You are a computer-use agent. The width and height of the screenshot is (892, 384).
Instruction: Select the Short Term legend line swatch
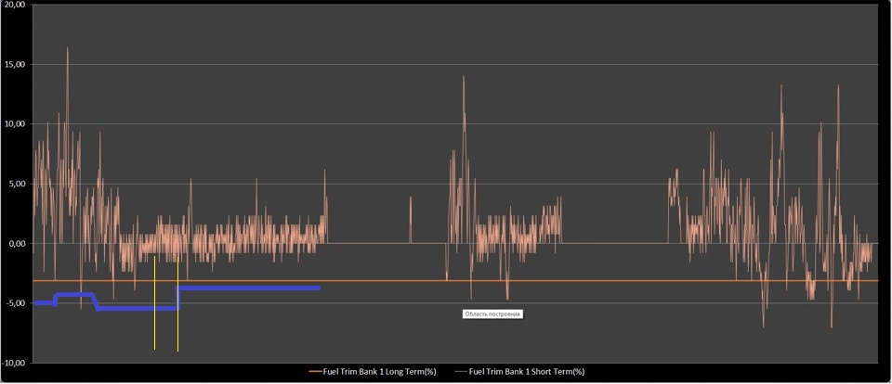coord(460,372)
